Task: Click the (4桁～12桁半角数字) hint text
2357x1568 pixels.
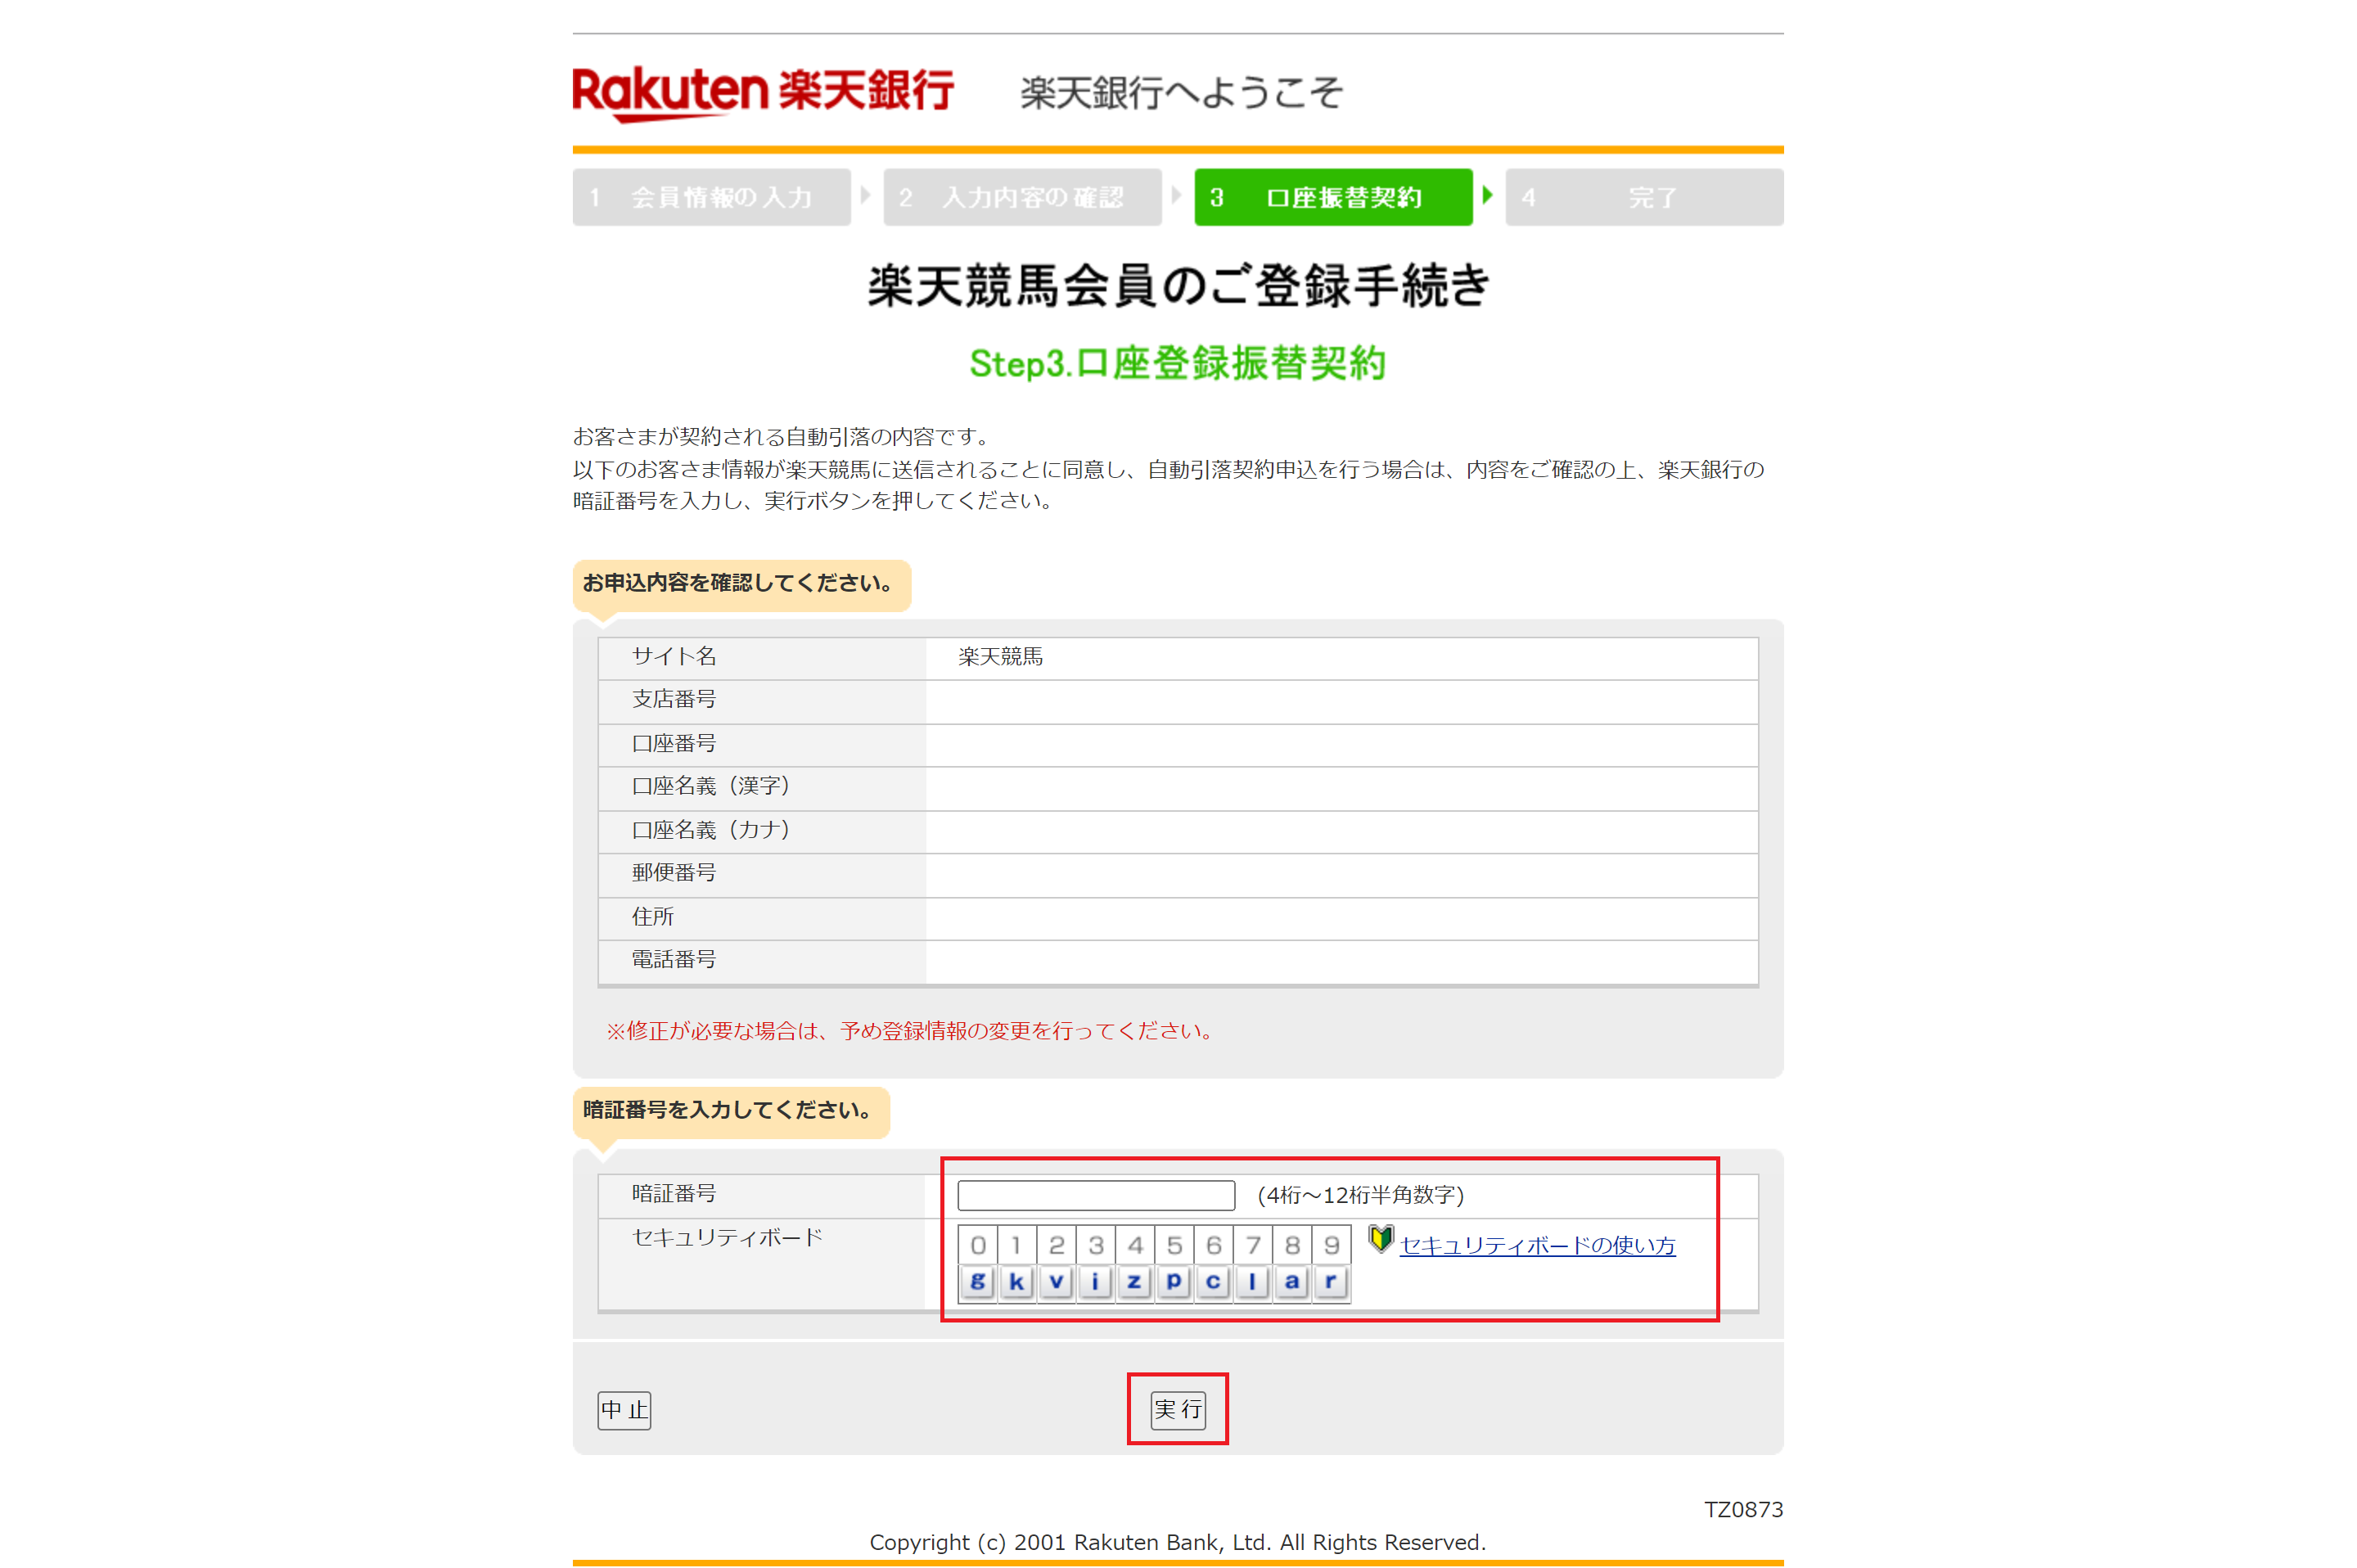Action: [1360, 1194]
